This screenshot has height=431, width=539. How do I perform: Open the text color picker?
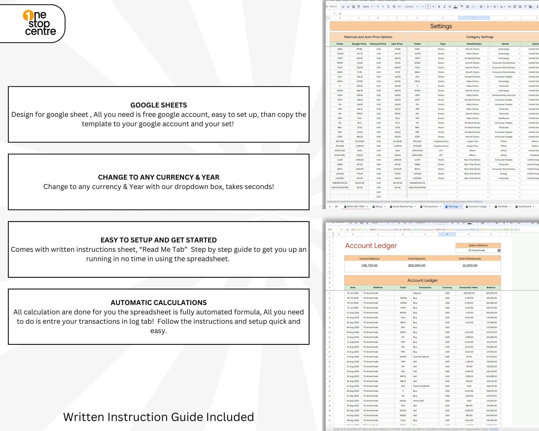455,7
